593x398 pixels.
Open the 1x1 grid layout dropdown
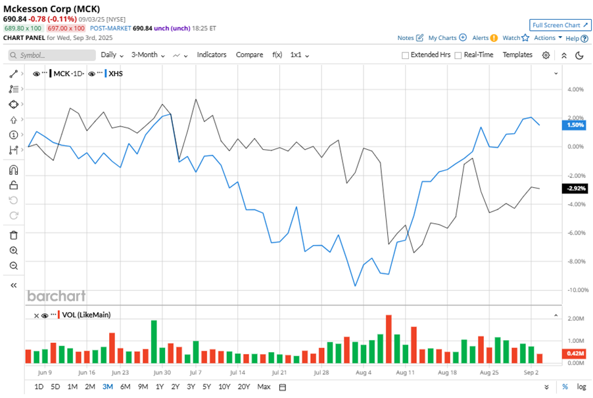click(x=300, y=55)
